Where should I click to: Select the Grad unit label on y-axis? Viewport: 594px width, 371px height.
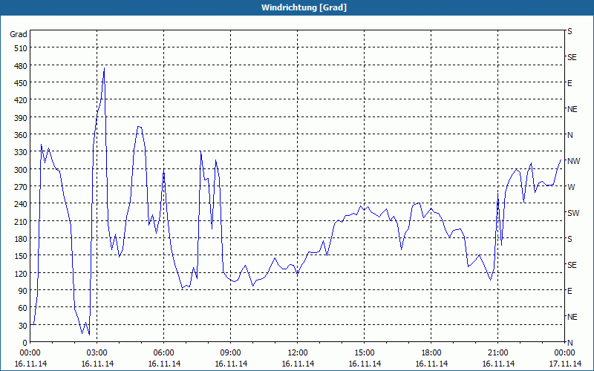tap(19, 34)
